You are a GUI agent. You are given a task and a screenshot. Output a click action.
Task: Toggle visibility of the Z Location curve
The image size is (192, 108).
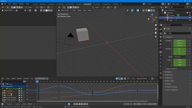[x=5, y=95]
